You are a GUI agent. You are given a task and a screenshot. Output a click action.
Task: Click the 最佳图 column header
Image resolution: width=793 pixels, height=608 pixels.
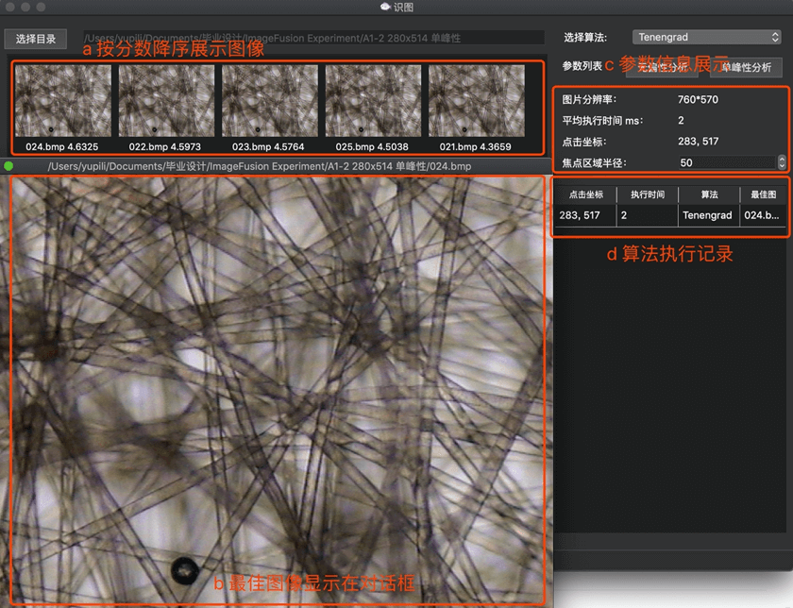click(762, 194)
